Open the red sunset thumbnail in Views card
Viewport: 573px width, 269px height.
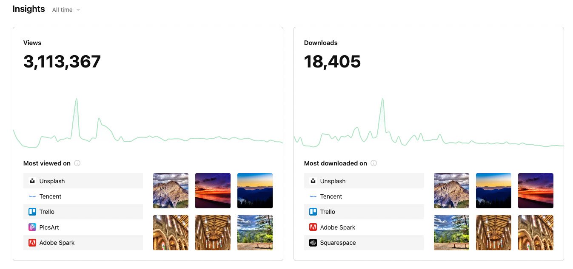[x=213, y=191]
